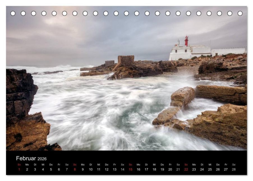Select the Mo header above date 2
This screenshot has height=181, width=253.
tap(27, 165)
